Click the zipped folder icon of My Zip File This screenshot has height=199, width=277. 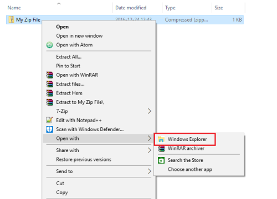coord(11,19)
